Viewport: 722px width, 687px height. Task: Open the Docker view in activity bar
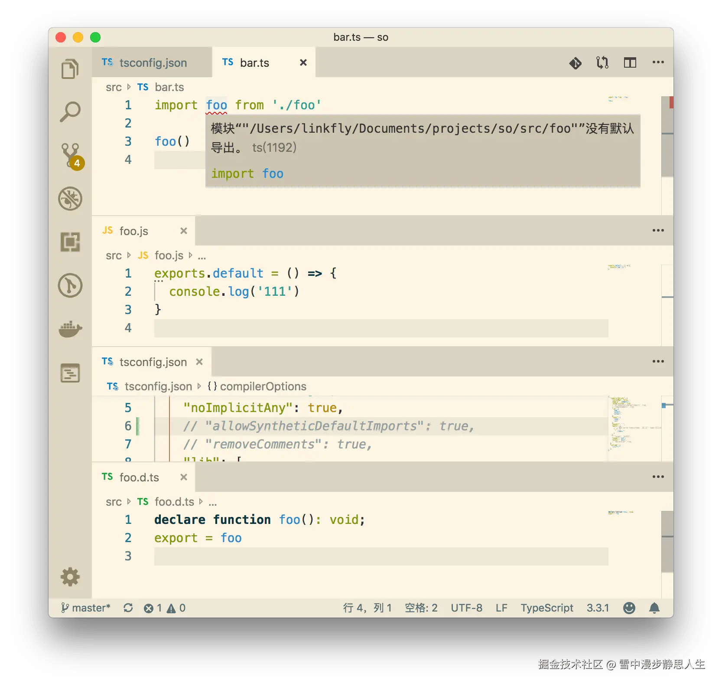click(x=70, y=329)
